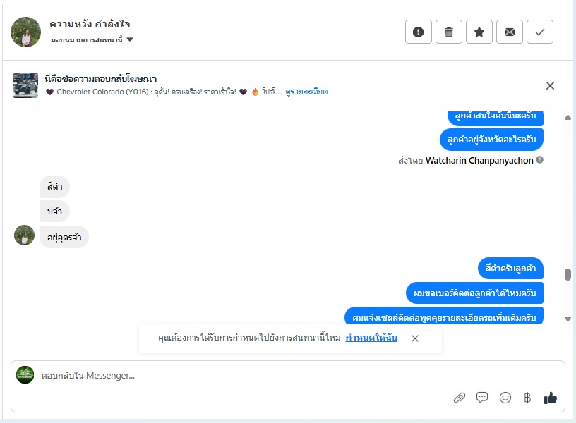This screenshot has width=576, height=423.
Task: Click กำหนดให้ฉัน assign to me link
Action: pyautogui.click(x=371, y=338)
